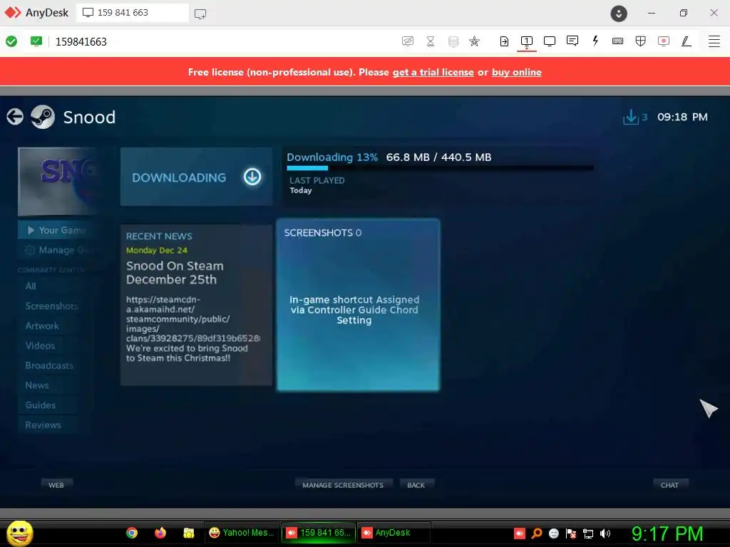
Task: Click the address field 159841663
Action: tap(81, 42)
